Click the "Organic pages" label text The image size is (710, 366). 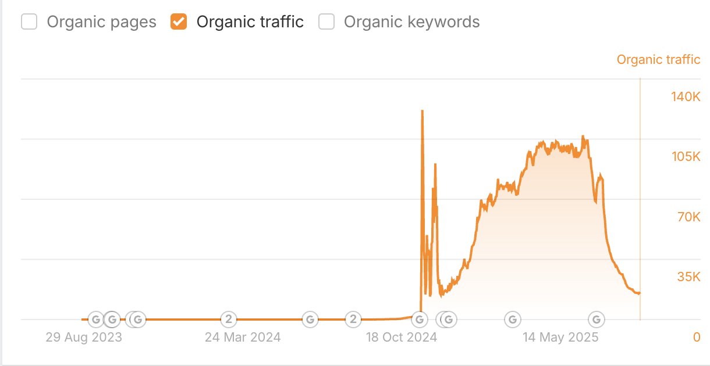(101, 22)
